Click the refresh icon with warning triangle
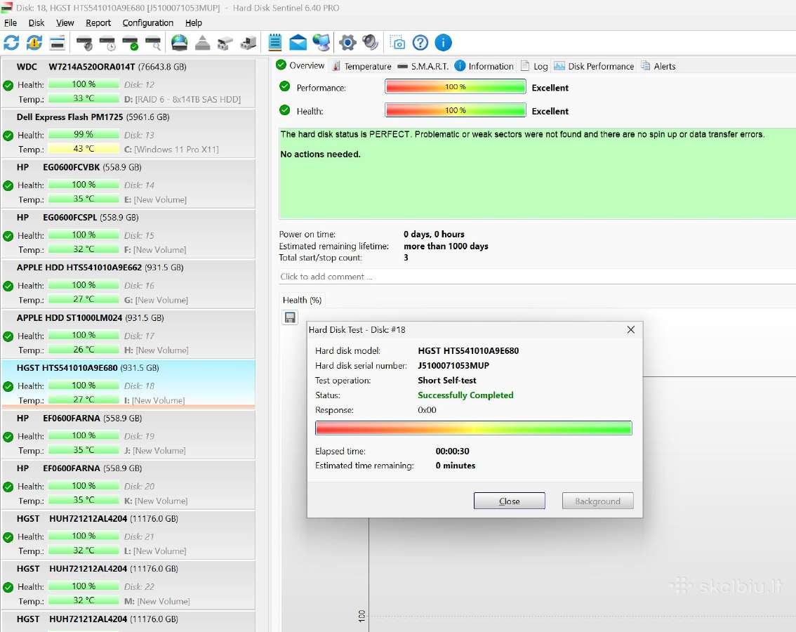Screen dimensions: 796x632 [34, 43]
